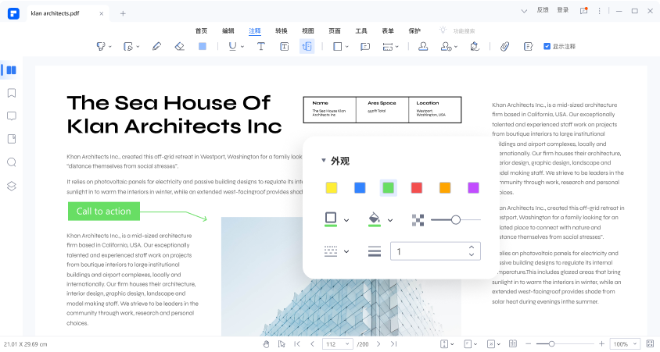Viewport: 660px width, 352px height.
Task: Click the paperclip attachment icon
Action: pos(504,47)
